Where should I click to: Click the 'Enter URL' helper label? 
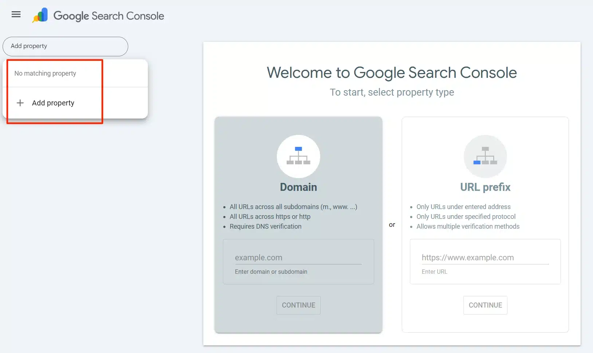(434, 272)
